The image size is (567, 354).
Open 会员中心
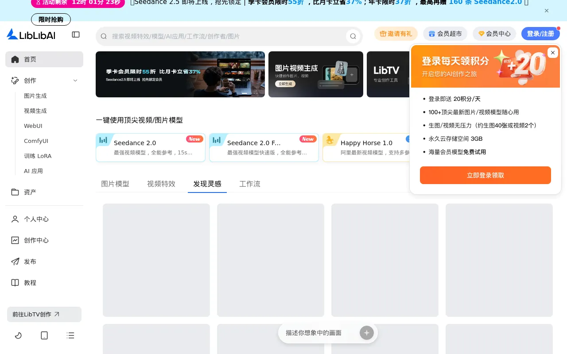click(x=494, y=34)
